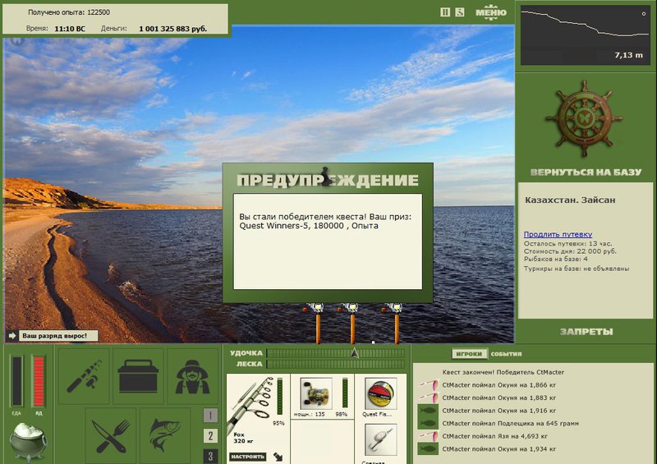Click the Quest Fis... line spool icon
Screen dimensions: 657x464
380,394
